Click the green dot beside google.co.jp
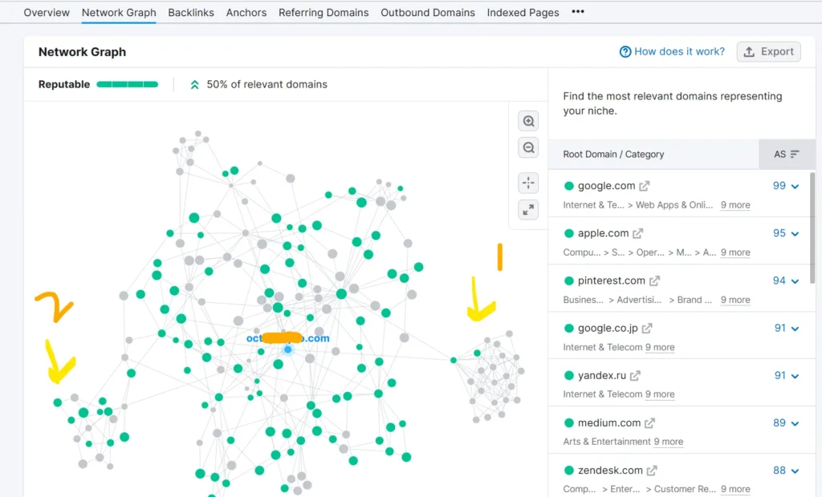The width and height of the screenshot is (822, 497). click(569, 329)
